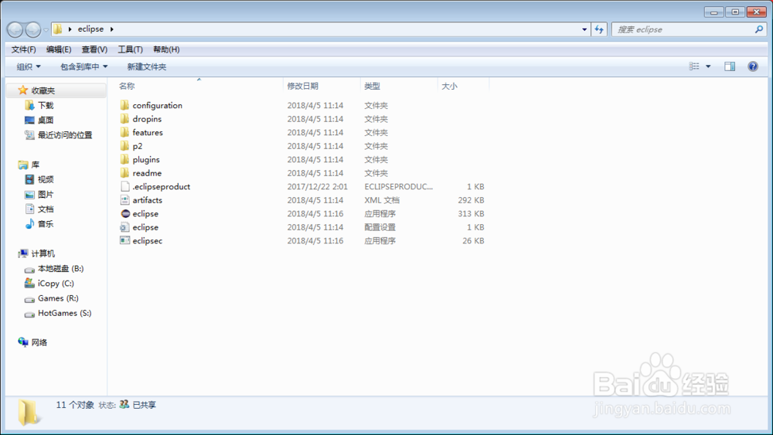Click the 313 KB size cell

click(471, 213)
